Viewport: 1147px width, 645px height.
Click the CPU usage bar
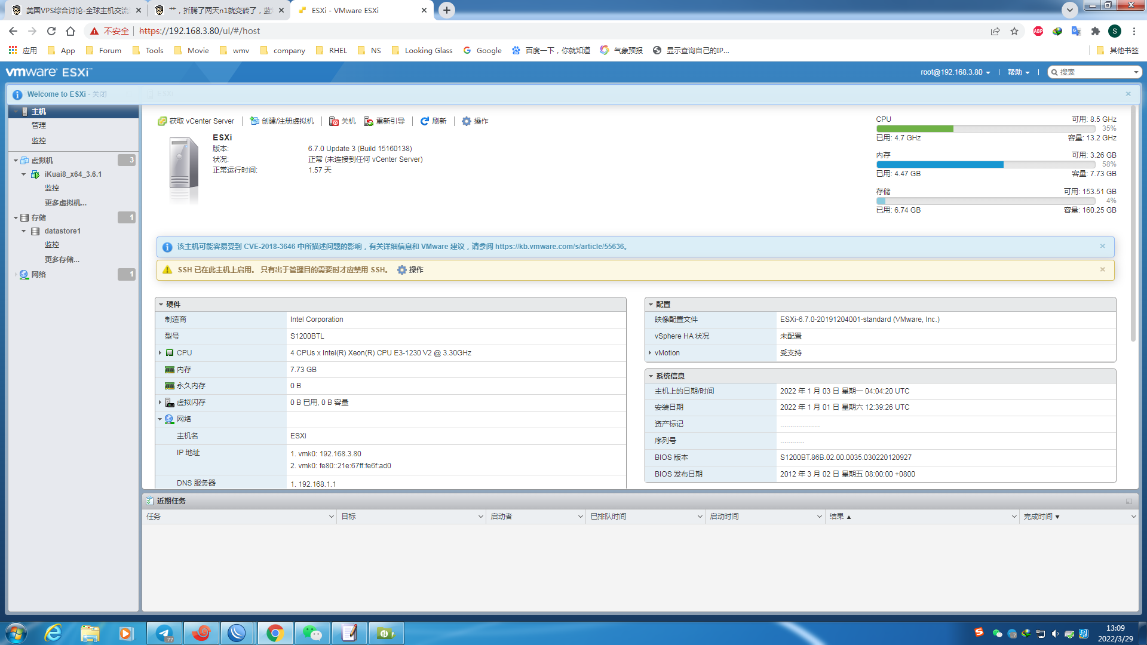pyautogui.click(x=986, y=129)
